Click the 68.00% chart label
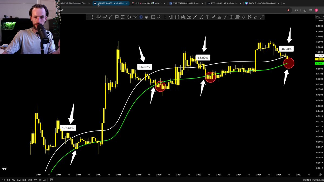The height and width of the screenshot is (182, 324). click(203, 58)
